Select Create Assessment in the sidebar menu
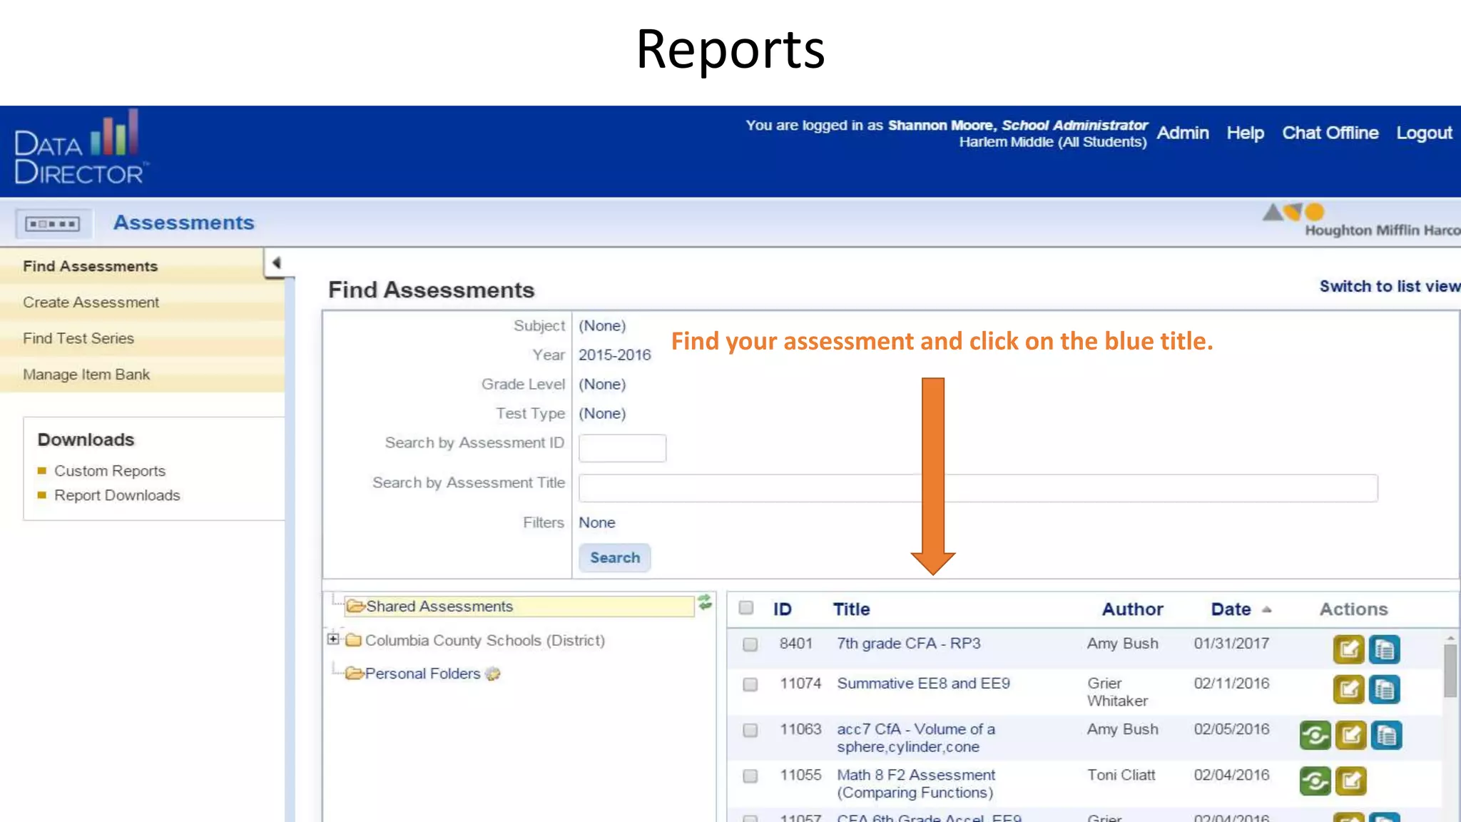Screen dimensions: 1461x822 pyautogui.click(x=142, y=303)
